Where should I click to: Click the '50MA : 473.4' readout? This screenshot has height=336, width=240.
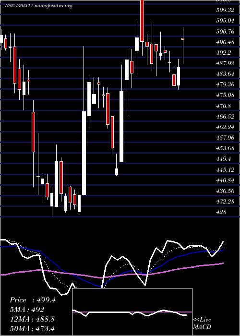[x=32, y=328]
